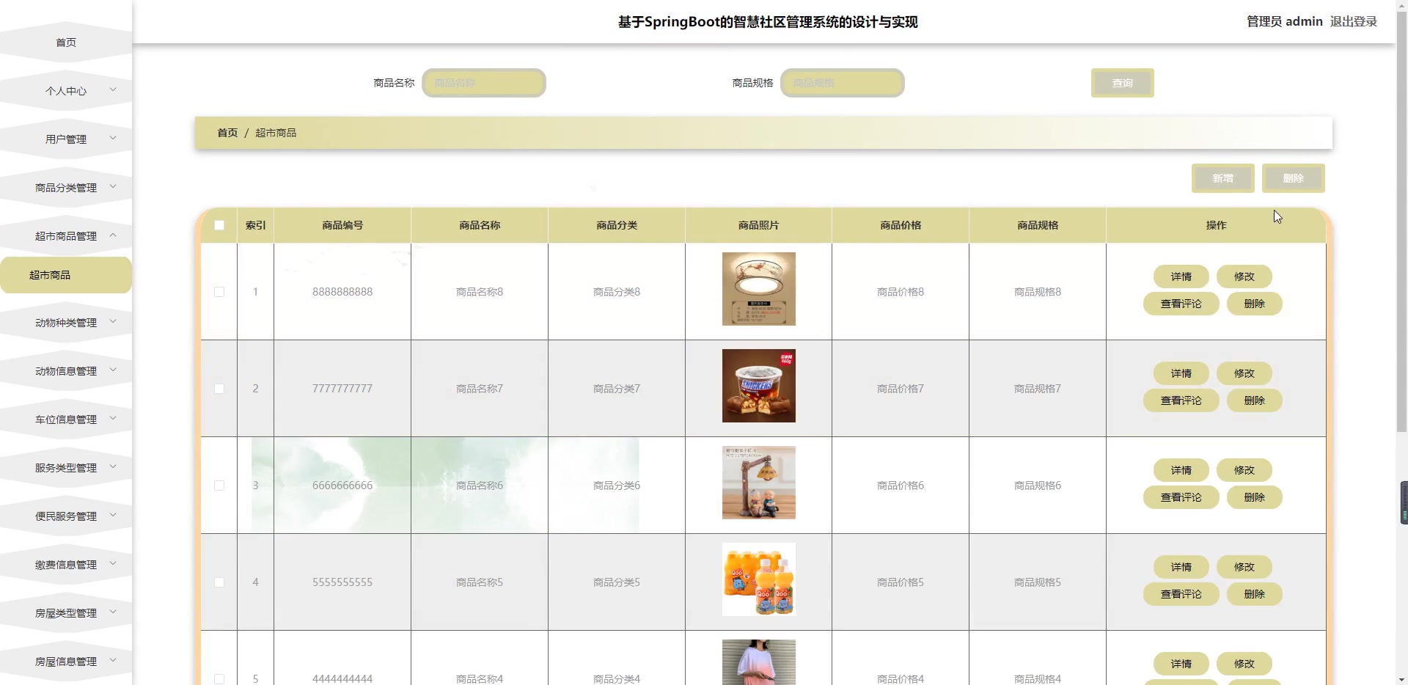Viewport: 1408px width, 685px height.
Task: Open the 缴费信息管理 menu label
Action: point(66,565)
